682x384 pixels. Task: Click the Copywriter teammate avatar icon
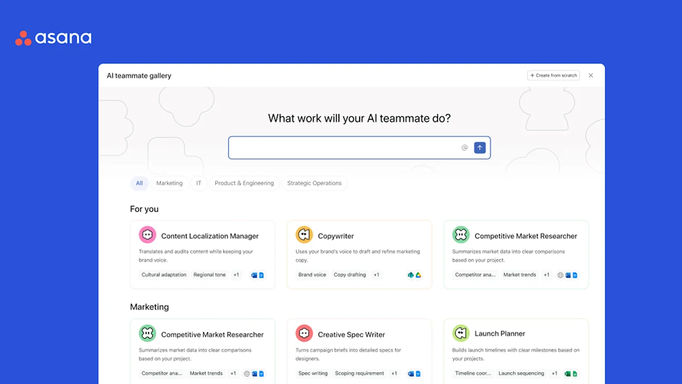[x=304, y=234]
